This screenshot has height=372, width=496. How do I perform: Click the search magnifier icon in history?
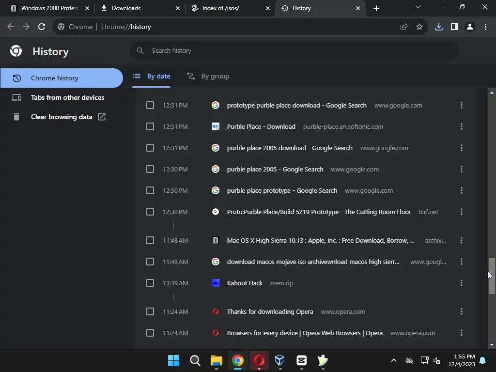140,50
